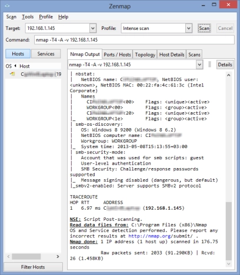Switch to the Host Details tab
Viewport: 240px width, 275px height.
[172, 55]
